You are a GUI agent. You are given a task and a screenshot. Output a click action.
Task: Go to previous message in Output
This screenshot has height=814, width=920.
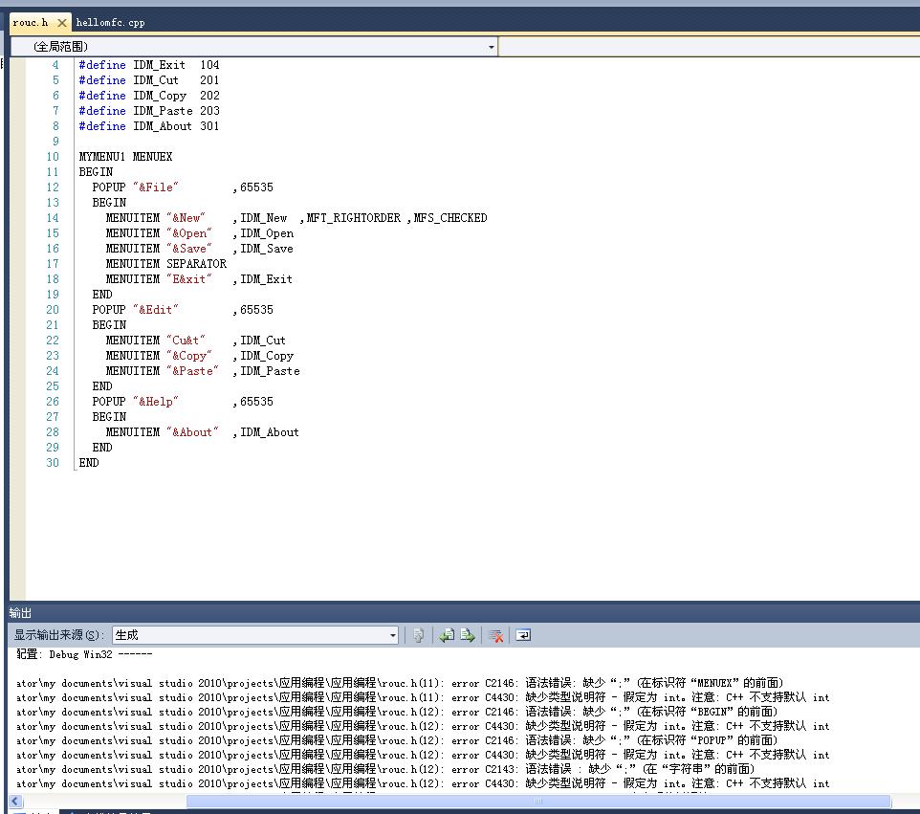[x=447, y=635]
